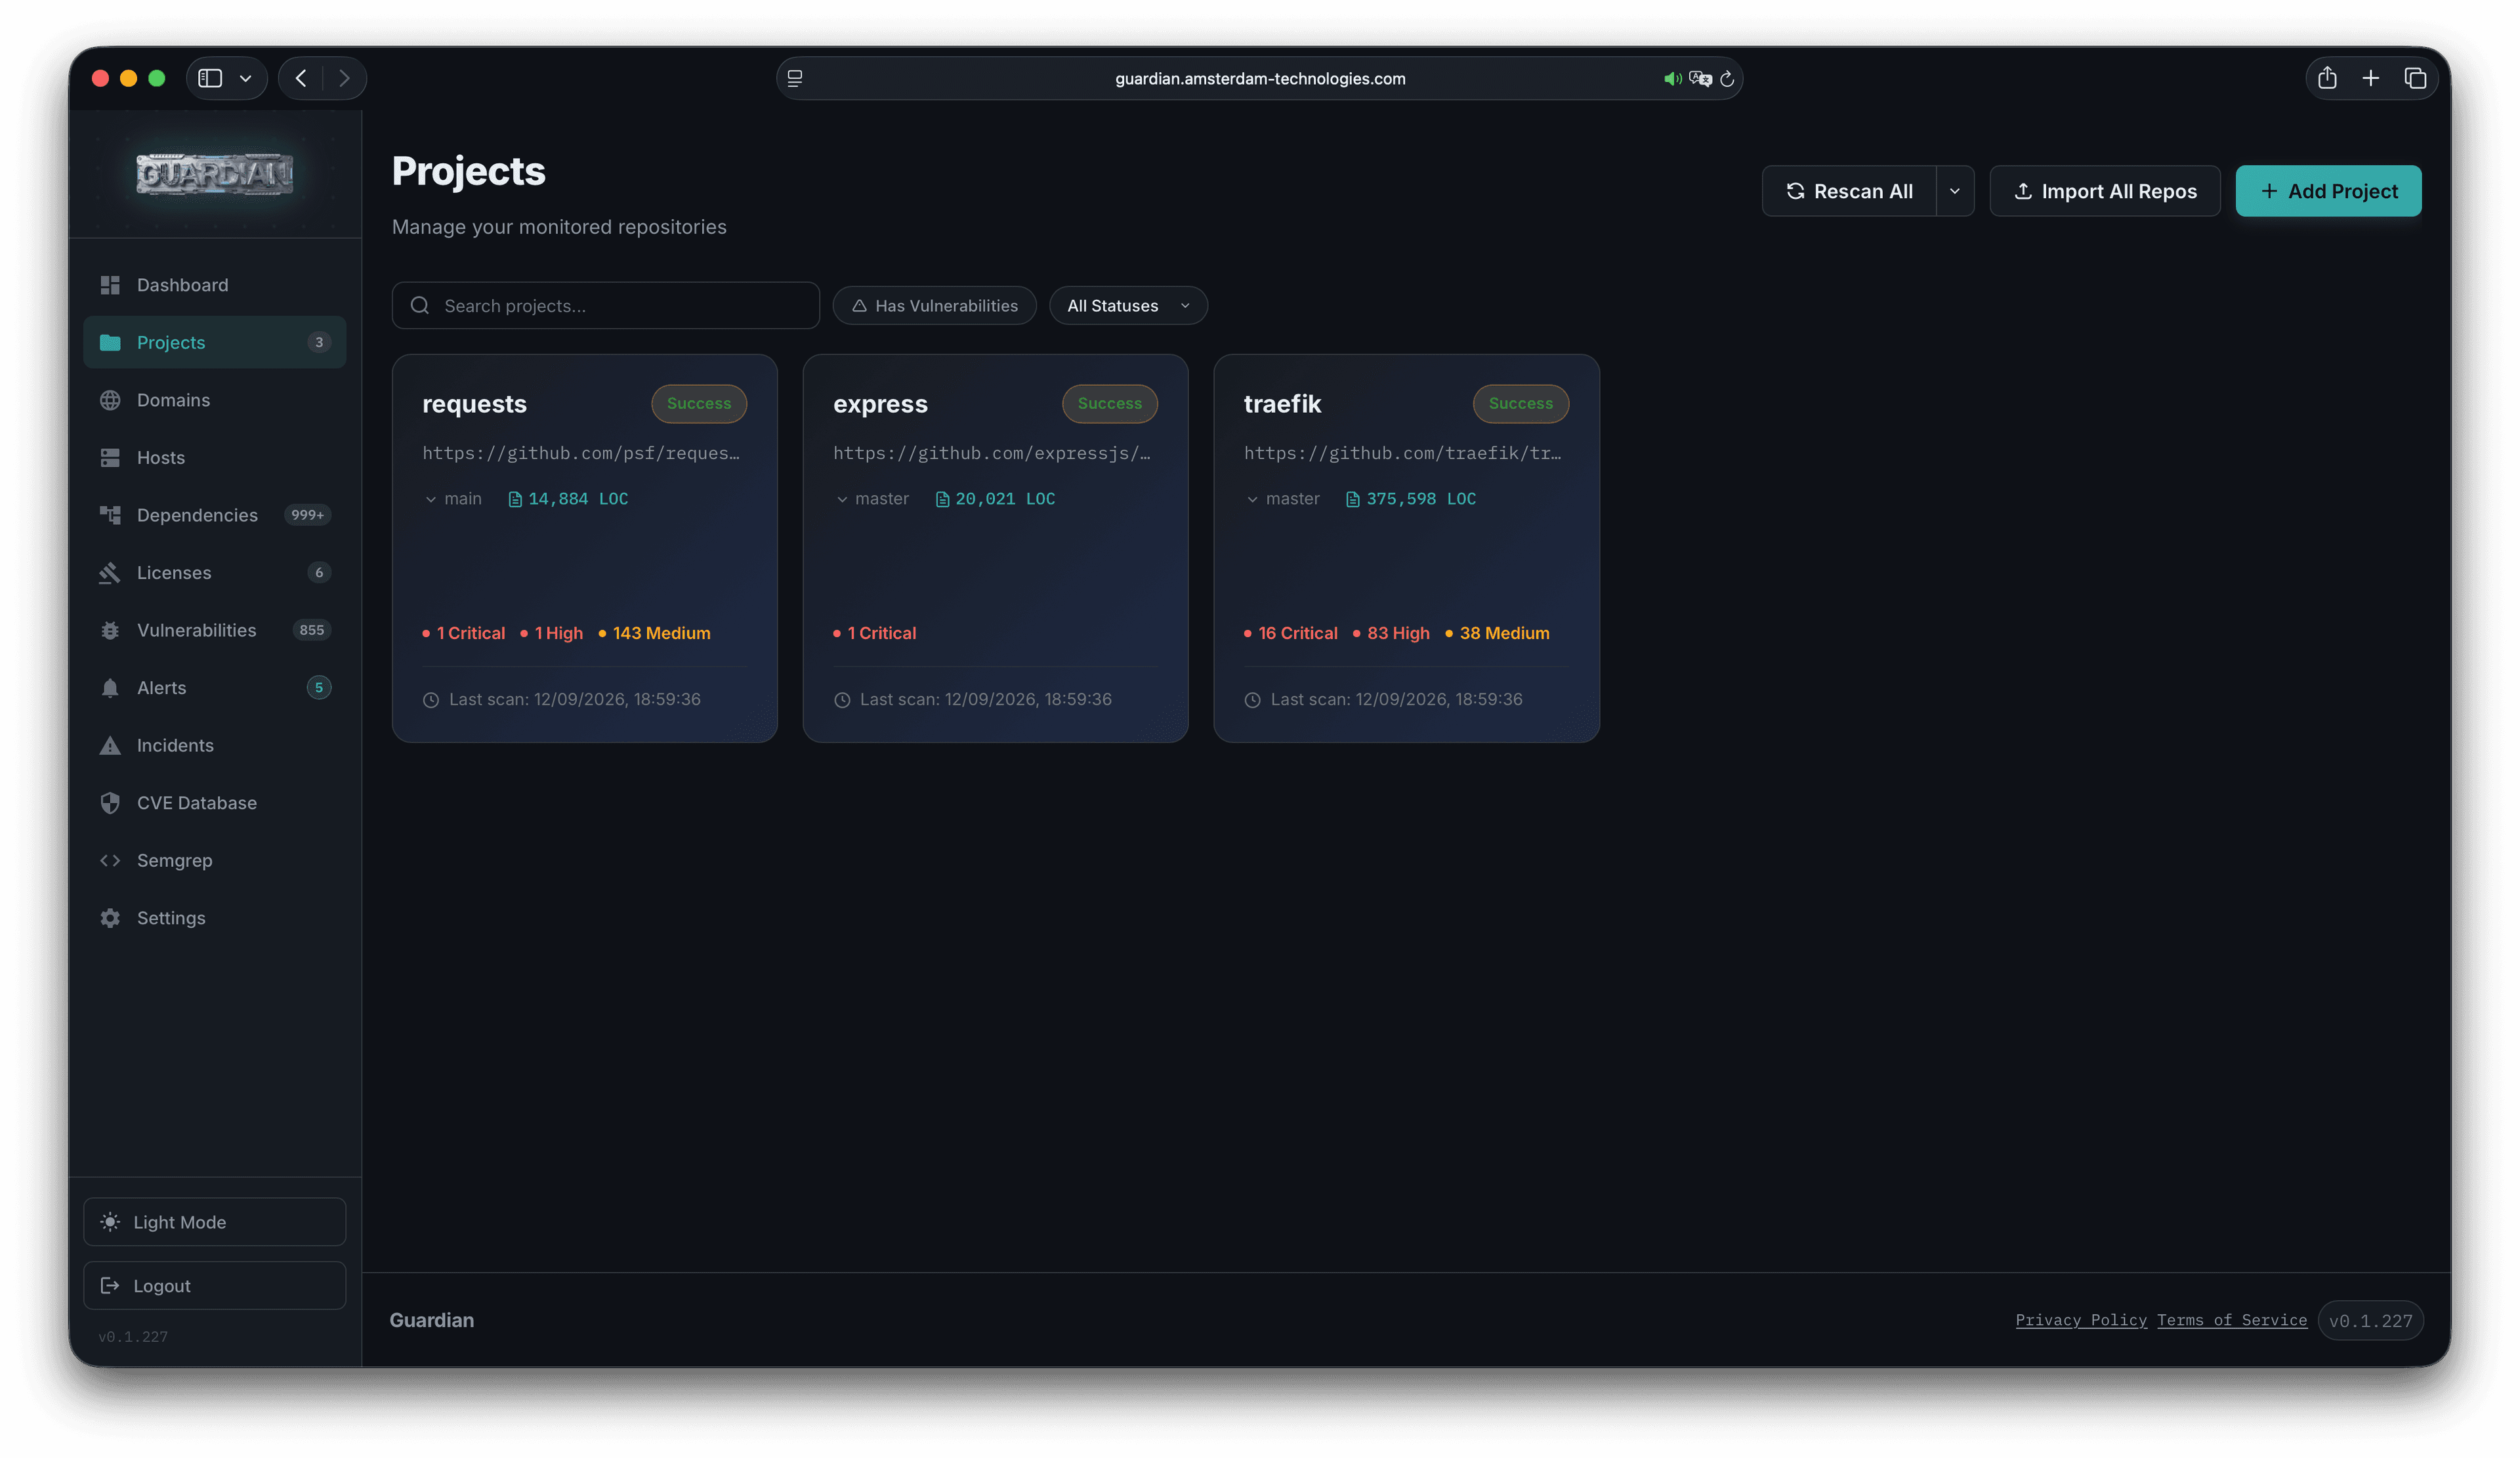The height and width of the screenshot is (1458, 2520).
Task: Go to the Domains section
Action: click(214, 400)
